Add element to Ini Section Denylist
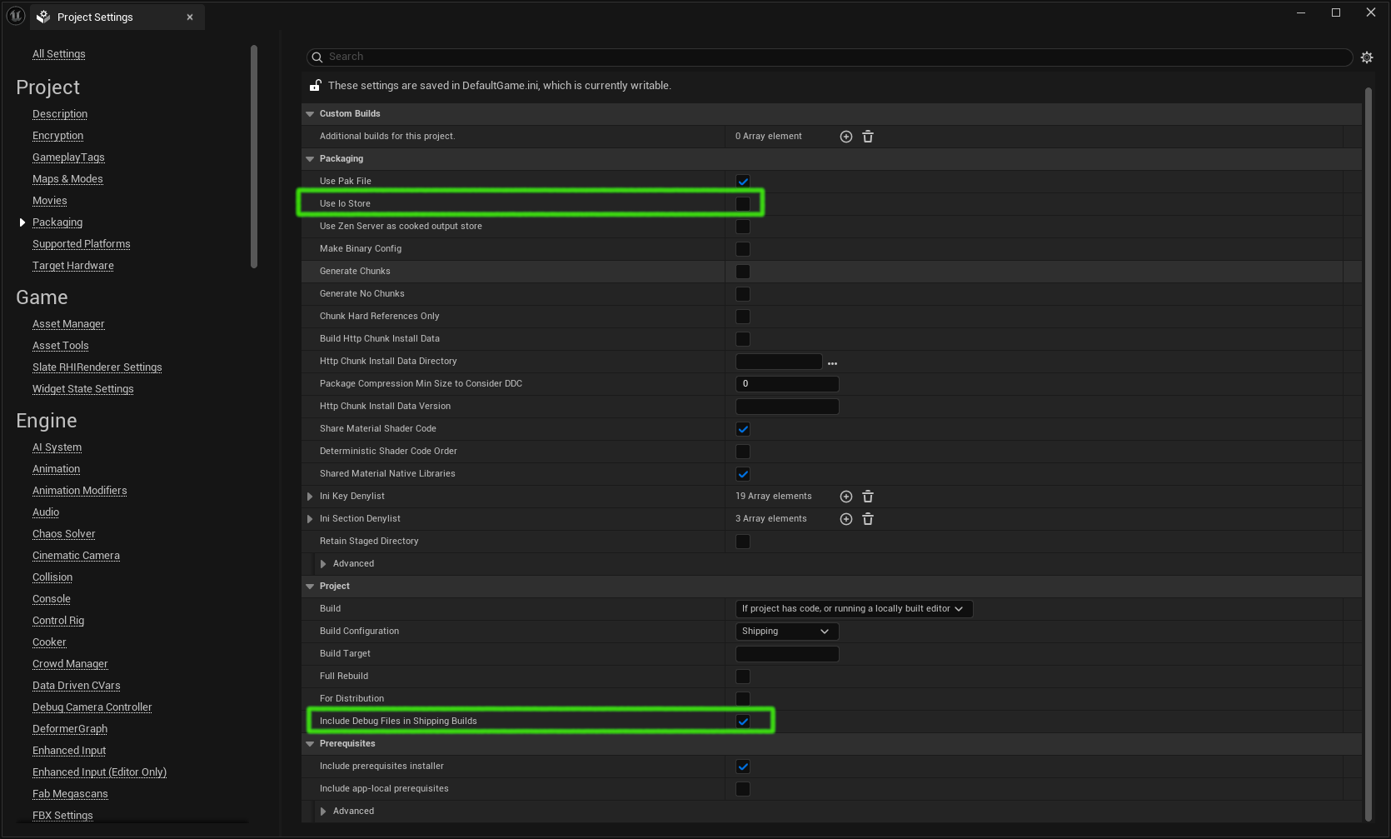The image size is (1391, 839). [x=846, y=519]
